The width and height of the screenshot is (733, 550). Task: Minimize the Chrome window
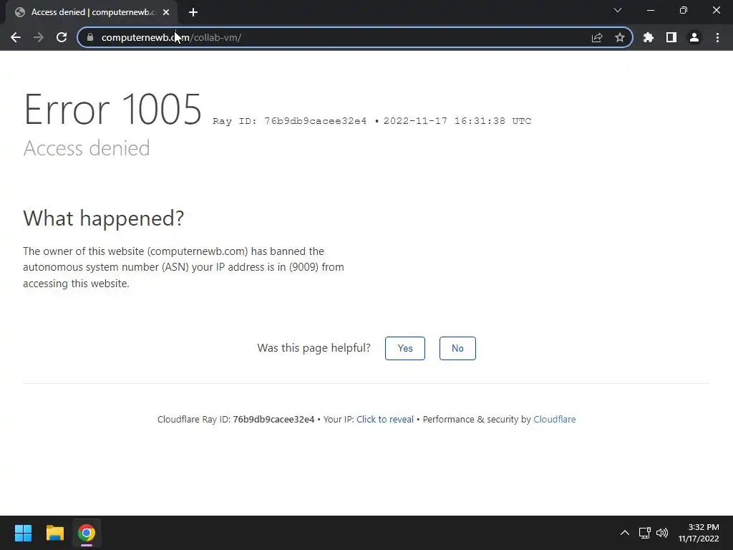(x=651, y=10)
